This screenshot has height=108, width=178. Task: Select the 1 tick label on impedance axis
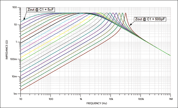(16, 42)
